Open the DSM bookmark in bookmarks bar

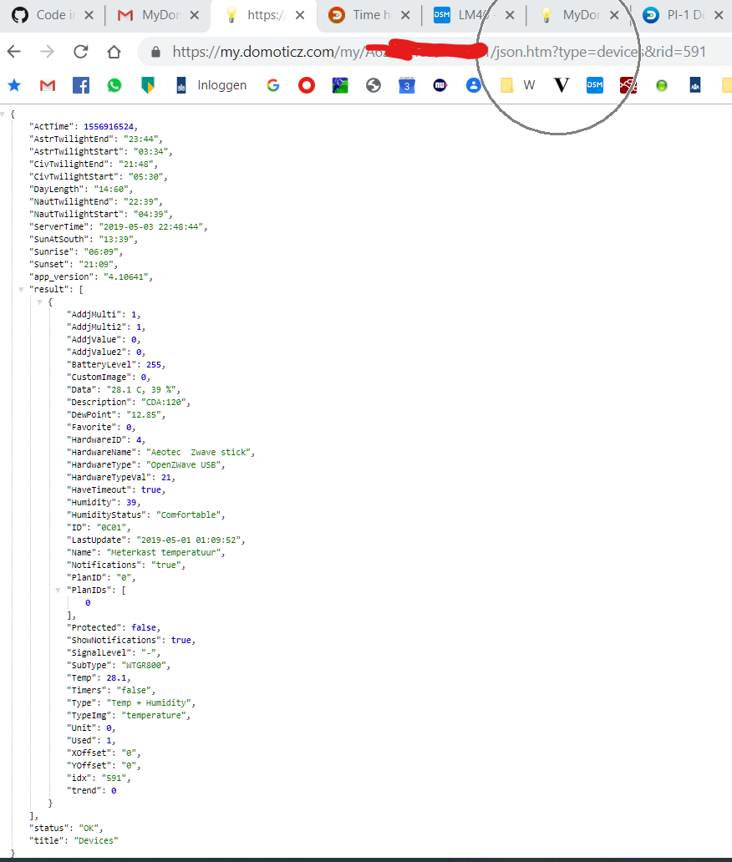(x=594, y=85)
